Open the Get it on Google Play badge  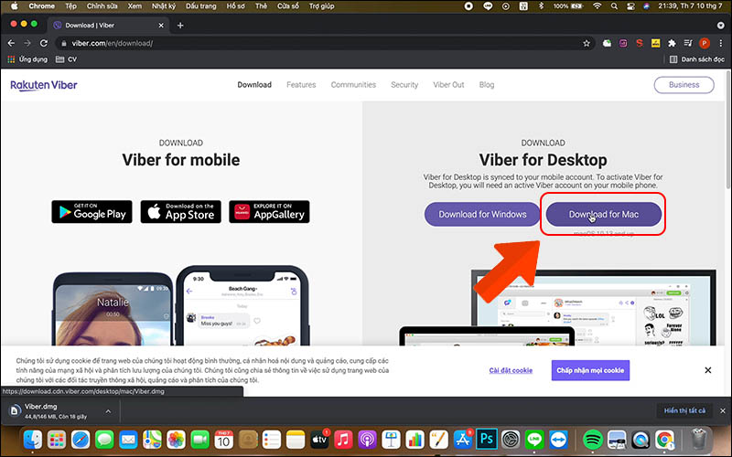[x=92, y=212]
